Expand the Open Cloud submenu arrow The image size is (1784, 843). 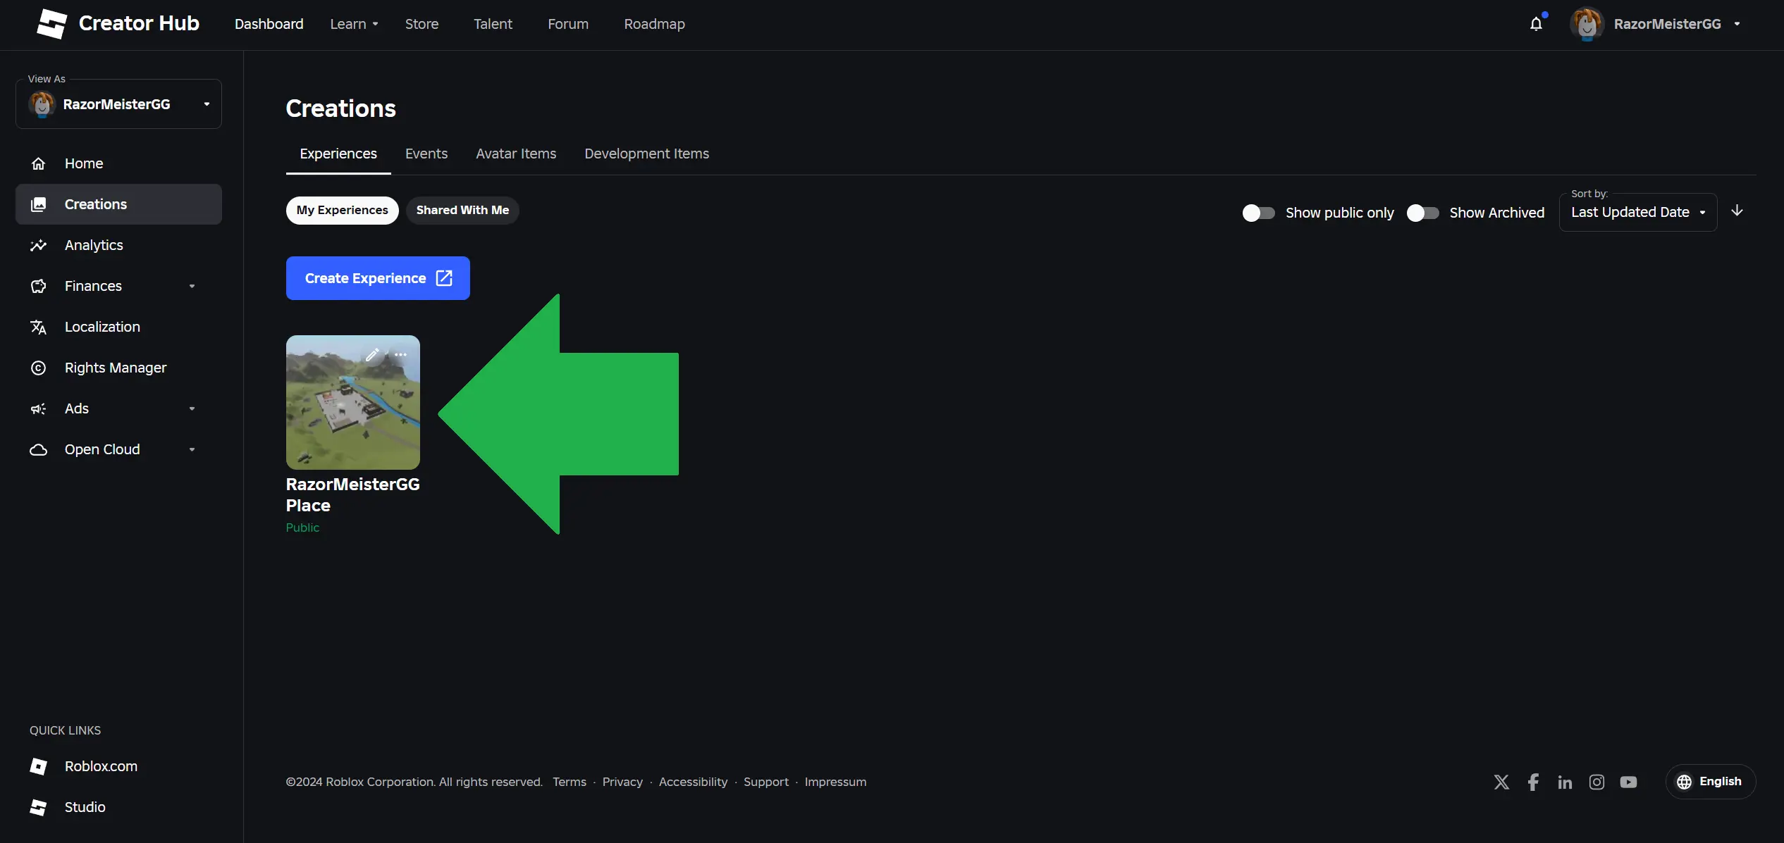click(192, 449)
